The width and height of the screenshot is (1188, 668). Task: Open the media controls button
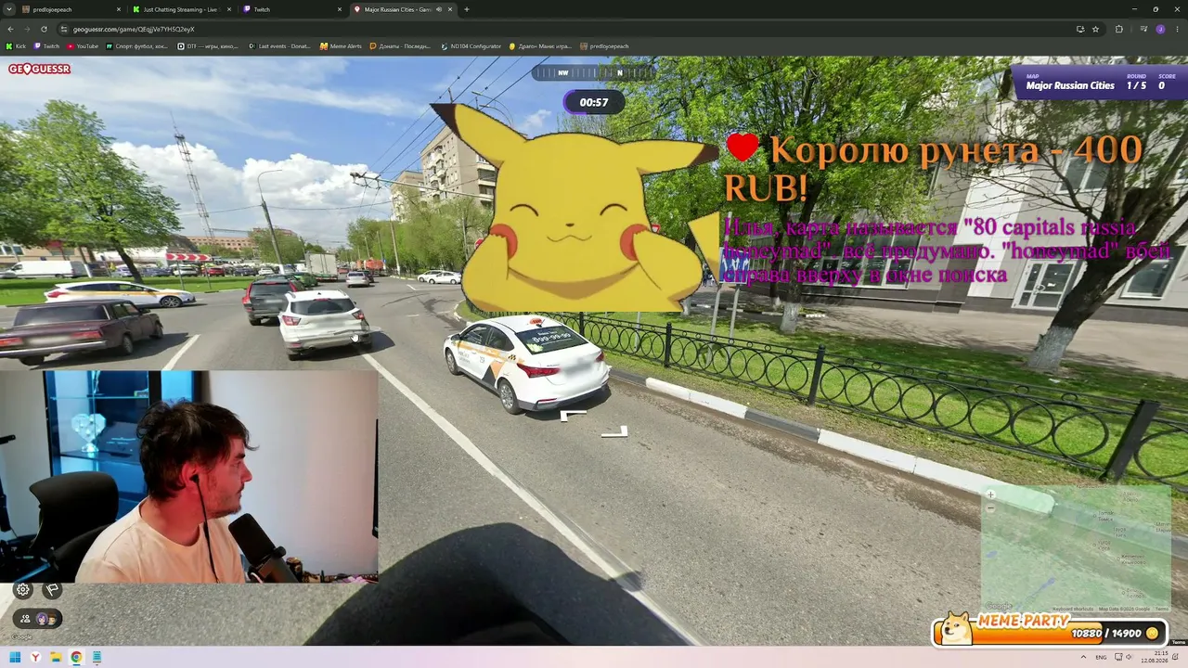[1143, 29]
